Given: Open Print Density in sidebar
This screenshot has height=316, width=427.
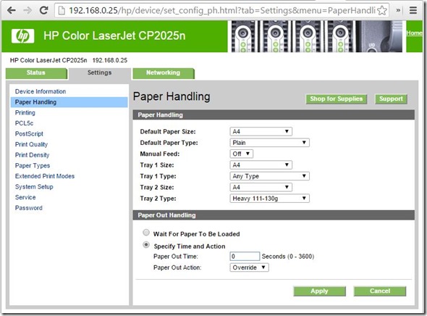Looking at the screenshot, I should coord(32,155).
